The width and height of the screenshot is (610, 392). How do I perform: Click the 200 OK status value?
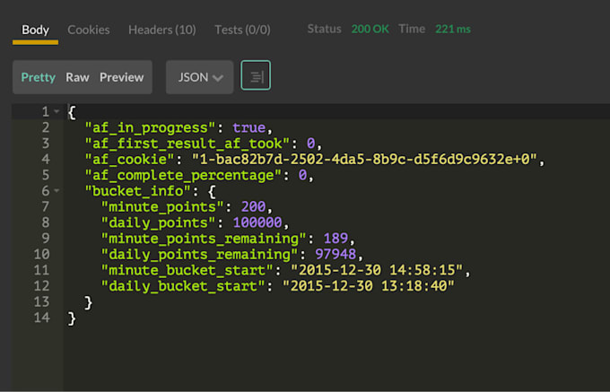(x=370, y=30)
